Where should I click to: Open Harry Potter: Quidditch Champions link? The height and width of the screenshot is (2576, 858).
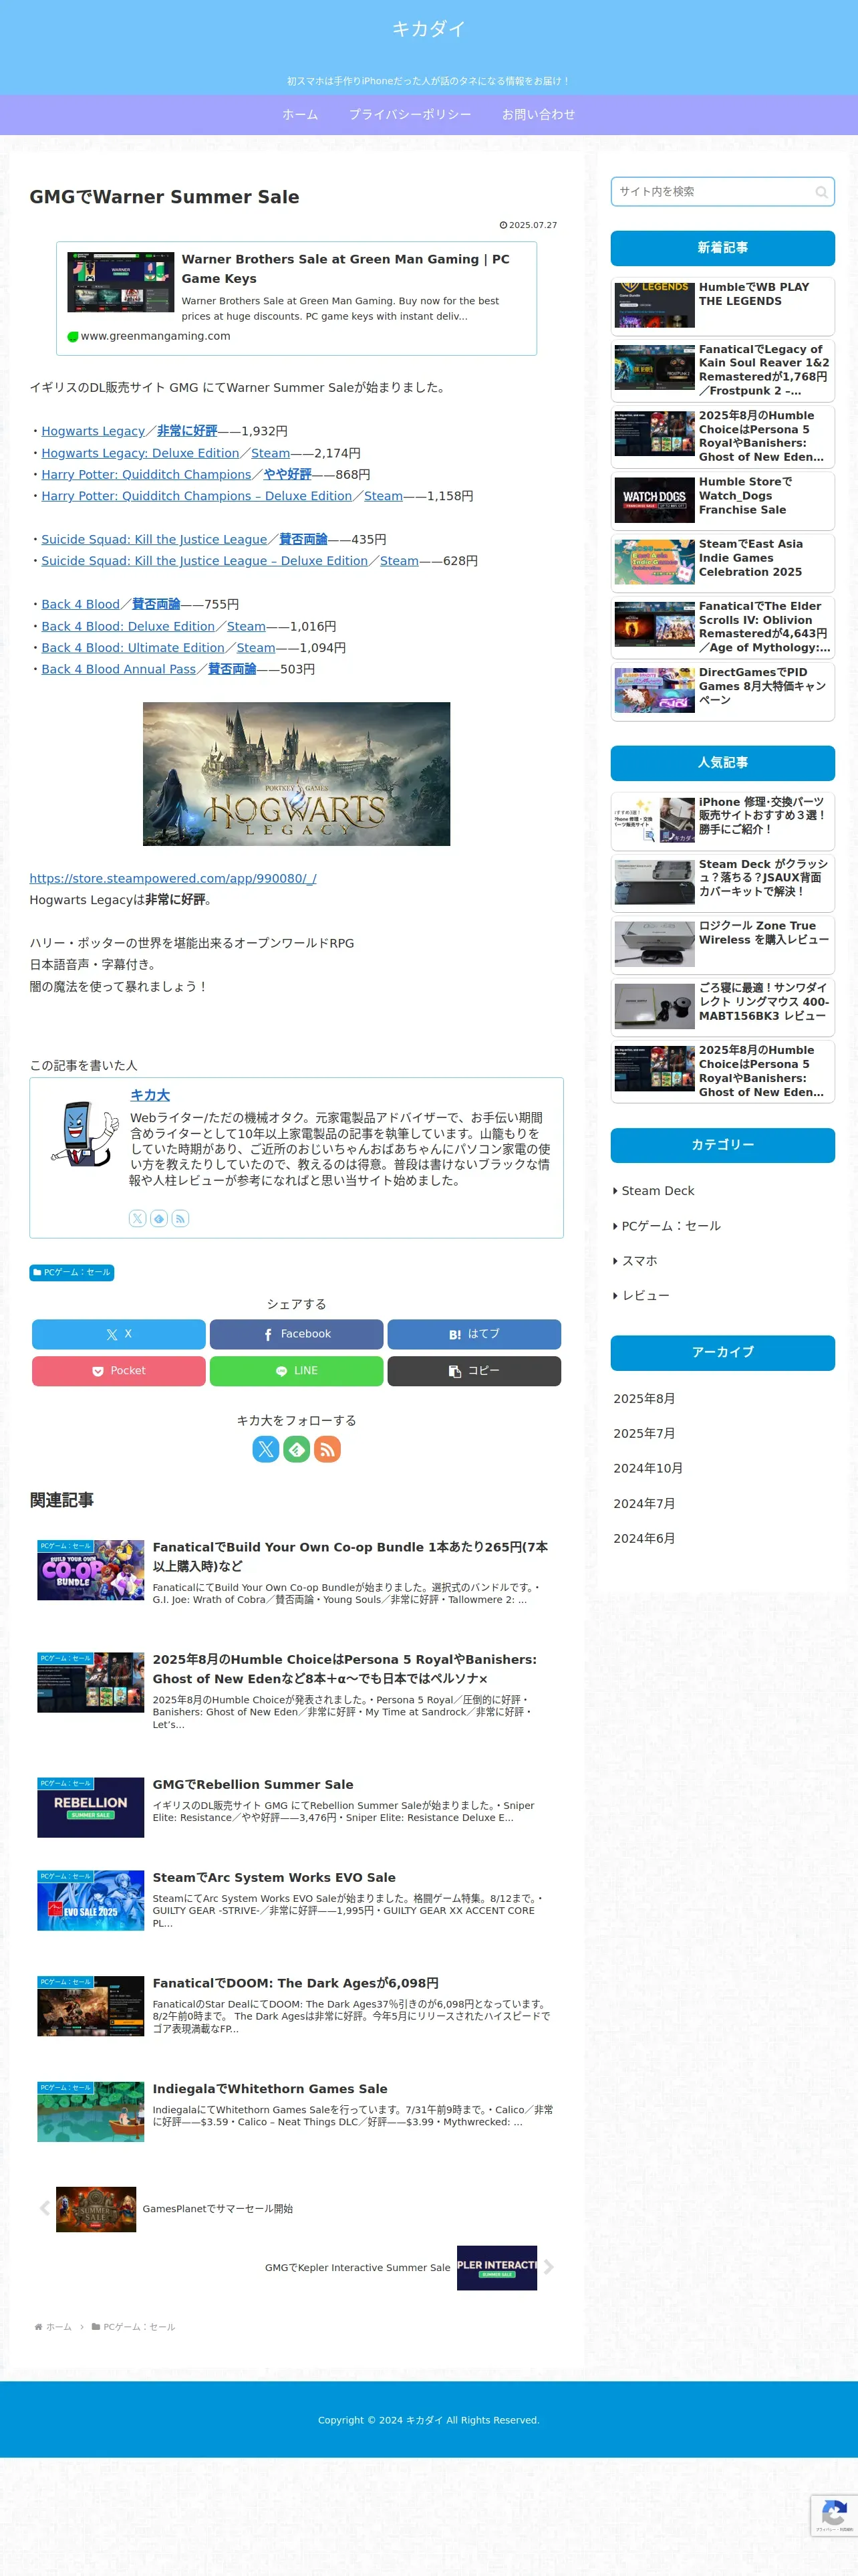click(x=146, y=474)
